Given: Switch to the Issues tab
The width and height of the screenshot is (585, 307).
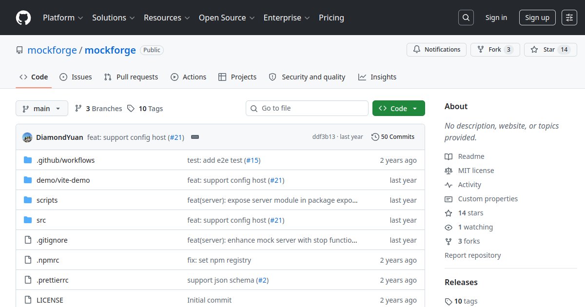Looking at the screenshot, I should tap(76, 77).
